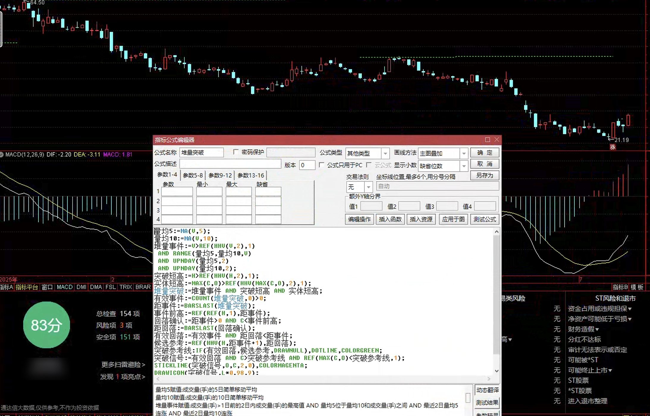This screenshot has width=650, height=416.
Task: Focus the parameter 1 name cell
Action: pos(177,191)
